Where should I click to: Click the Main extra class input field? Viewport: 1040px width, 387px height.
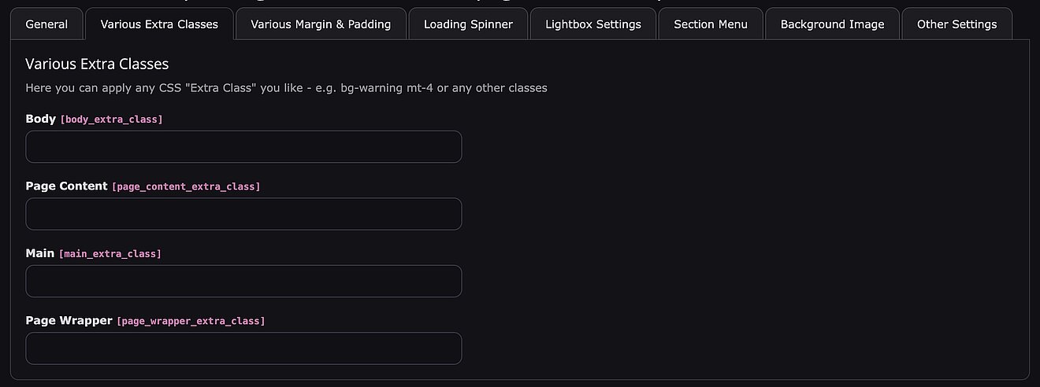pyautogui.click(x=243, y=281)
